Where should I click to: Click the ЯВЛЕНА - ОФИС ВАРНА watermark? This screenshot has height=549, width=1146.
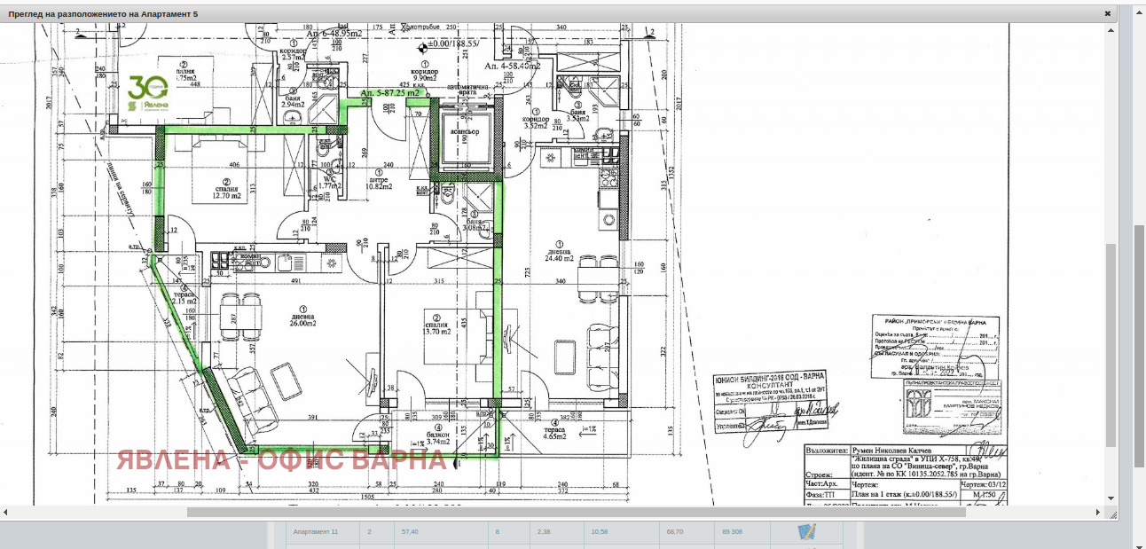coord(282,459)
